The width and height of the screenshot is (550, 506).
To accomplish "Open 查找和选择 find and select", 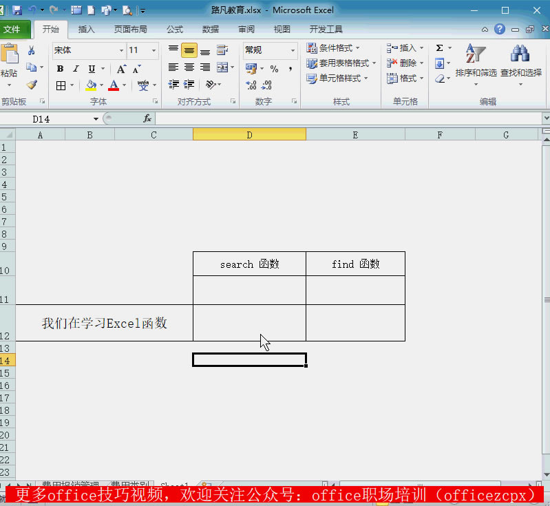I will tap(521, 64).
